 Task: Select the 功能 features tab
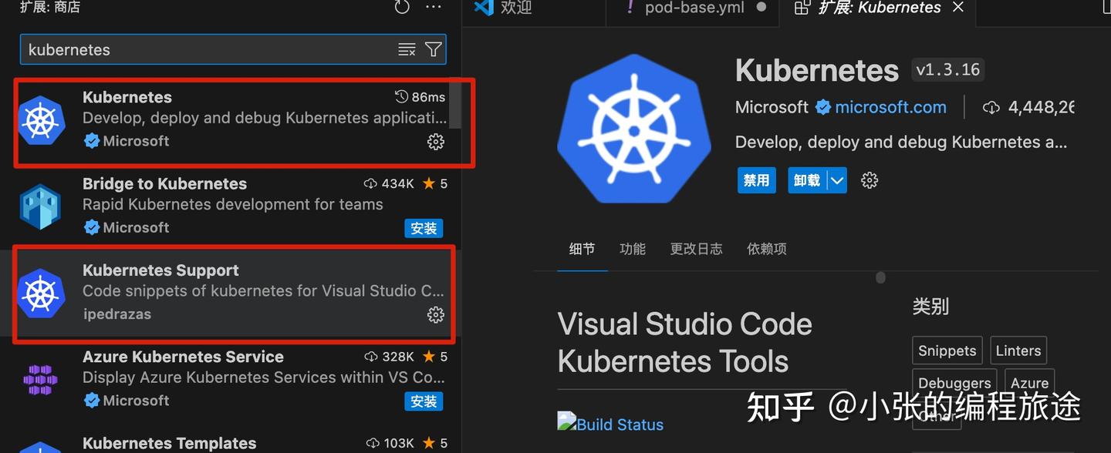tap(633, 249)
